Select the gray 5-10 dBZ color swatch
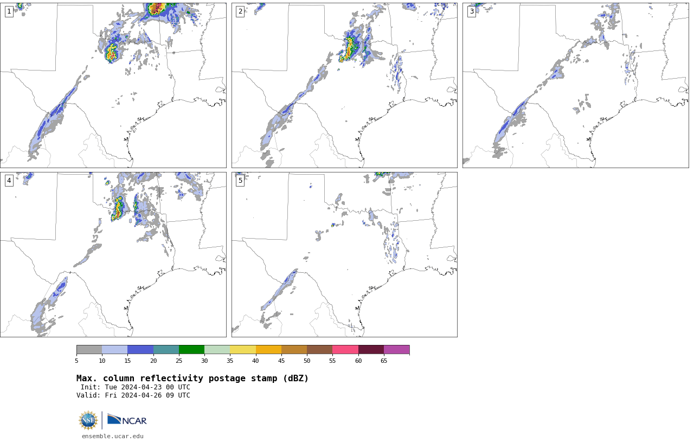This screenshot has height=442, width=694. tap(89, 349)
